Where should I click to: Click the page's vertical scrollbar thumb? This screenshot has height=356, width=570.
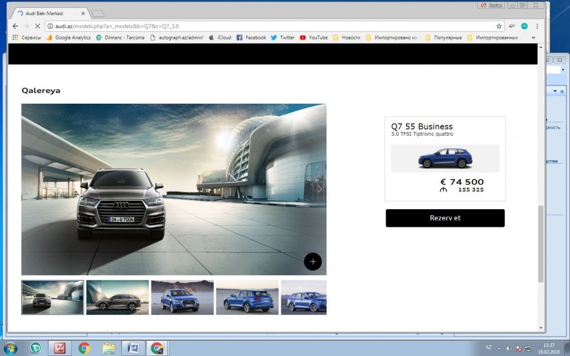[540, 244]
